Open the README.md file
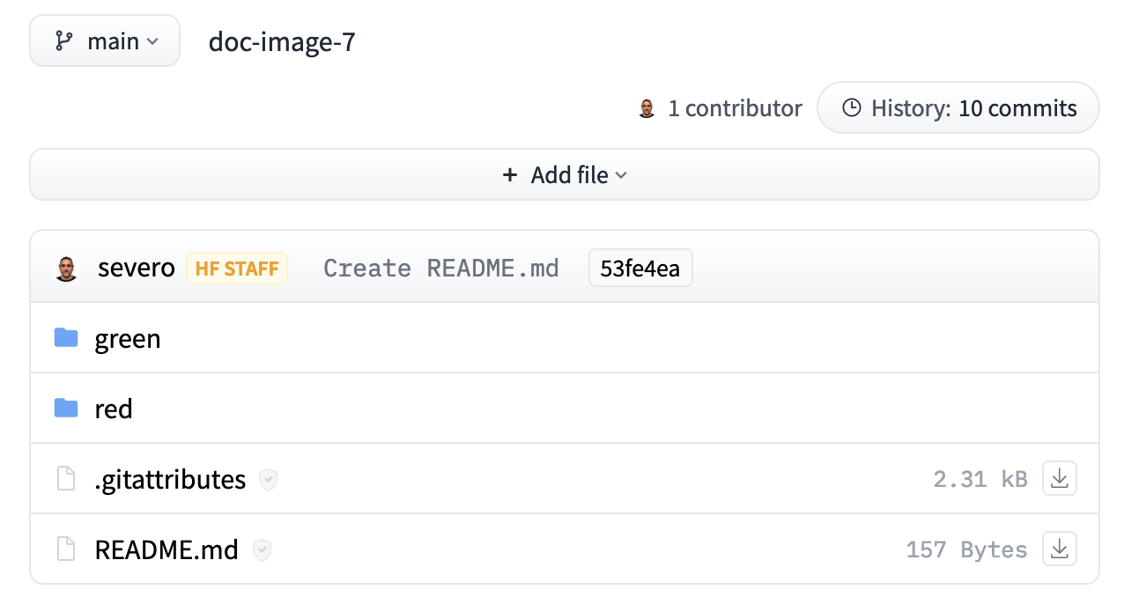The width and height of the screenshot is (1124, 597). click(166, 550)
